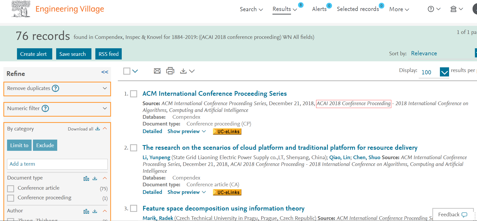The image size is (477, 221).
Task: Click the print results icon
Action: click(x=170, y=71)
